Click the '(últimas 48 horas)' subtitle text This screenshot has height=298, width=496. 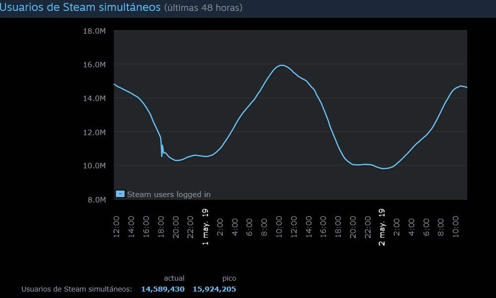[x=203, y=7]
